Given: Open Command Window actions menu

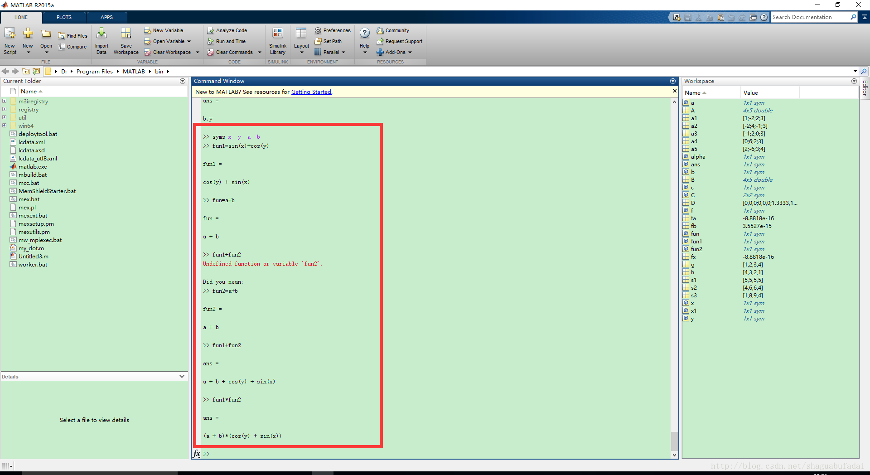Looking at the screenshot, I should pyautogui.click(x=673, y=81).
